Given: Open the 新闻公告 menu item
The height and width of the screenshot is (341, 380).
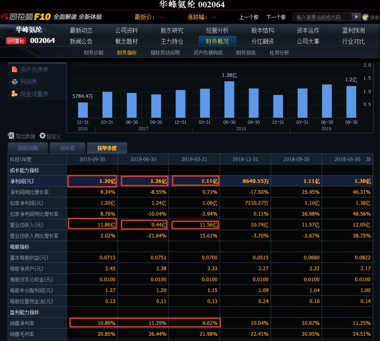Looking at the screenshot, I should coord(81,41).
